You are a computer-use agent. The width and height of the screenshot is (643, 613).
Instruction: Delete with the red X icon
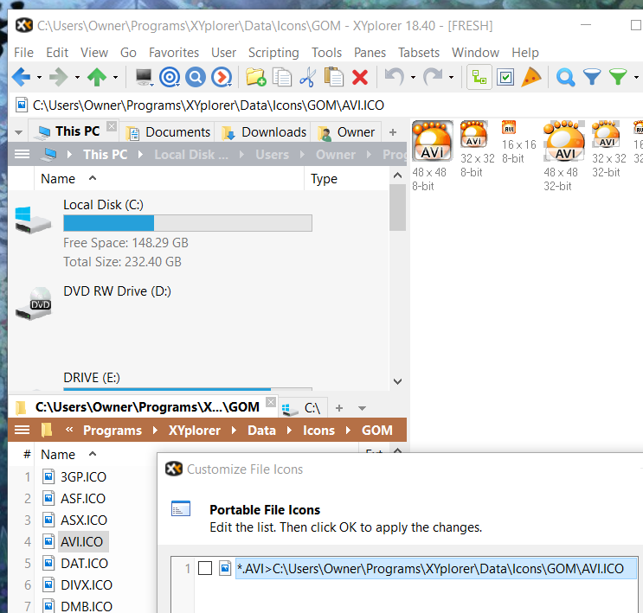360,77
